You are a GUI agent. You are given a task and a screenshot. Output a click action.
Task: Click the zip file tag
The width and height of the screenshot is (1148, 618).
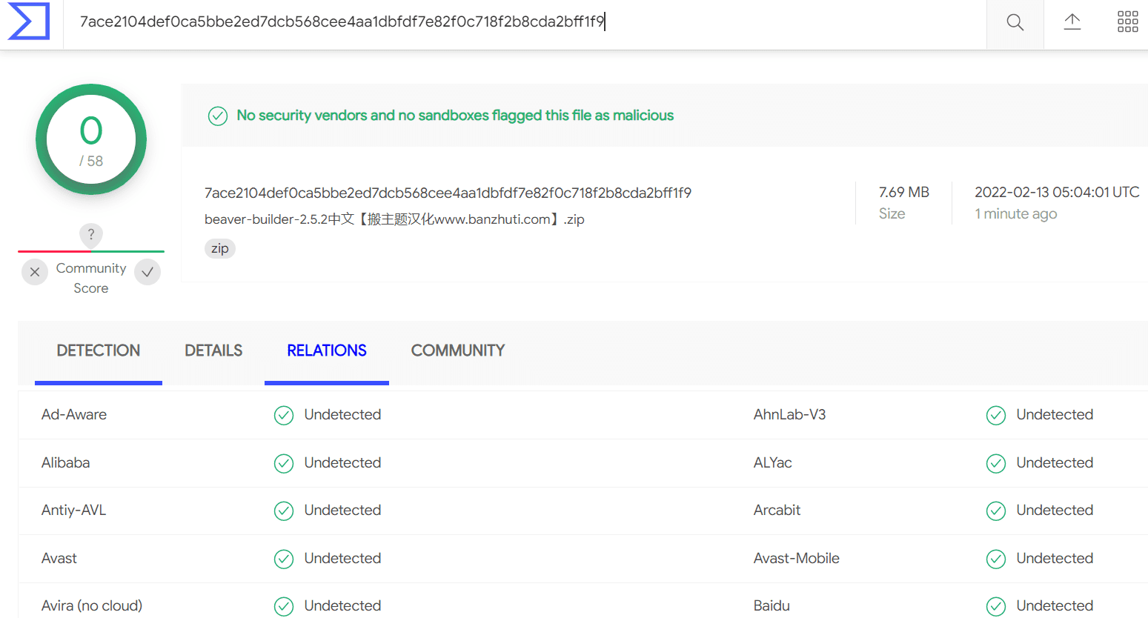tap(220, 248)
